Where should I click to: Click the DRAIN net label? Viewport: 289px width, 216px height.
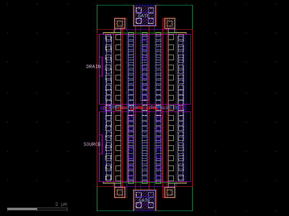point(94,66)
